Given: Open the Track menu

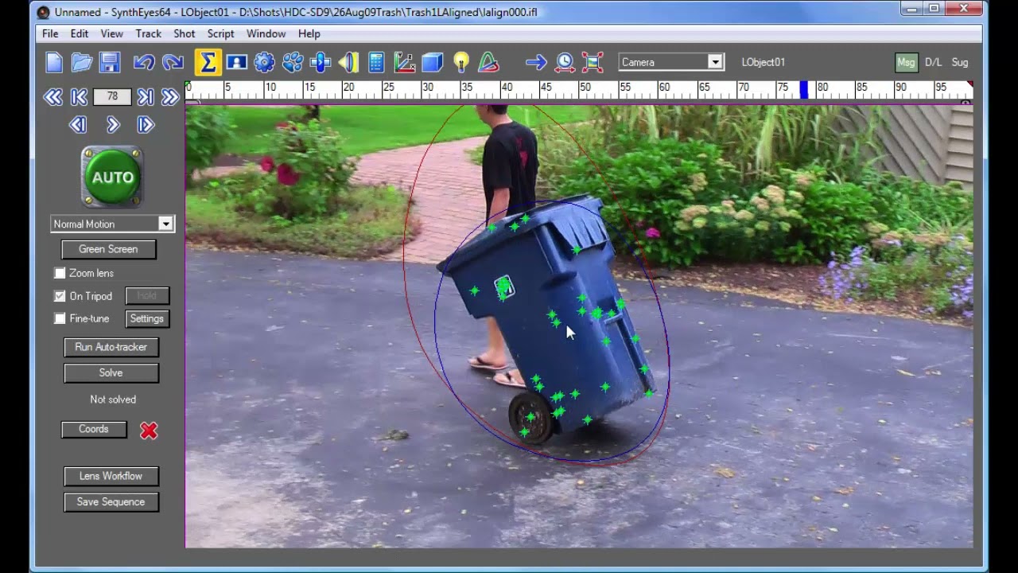Looking at the screenshot, I should tap(149, 33).
